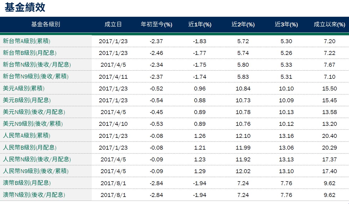
Task: Select the 人民幣N9級別(後收/累積) row label
Action: pos(36,171)
